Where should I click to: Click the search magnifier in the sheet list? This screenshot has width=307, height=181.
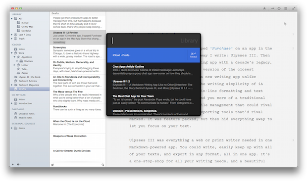coord(103,165)
